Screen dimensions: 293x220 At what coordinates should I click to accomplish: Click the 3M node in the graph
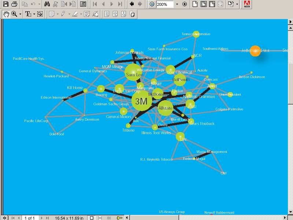point(141,101)
